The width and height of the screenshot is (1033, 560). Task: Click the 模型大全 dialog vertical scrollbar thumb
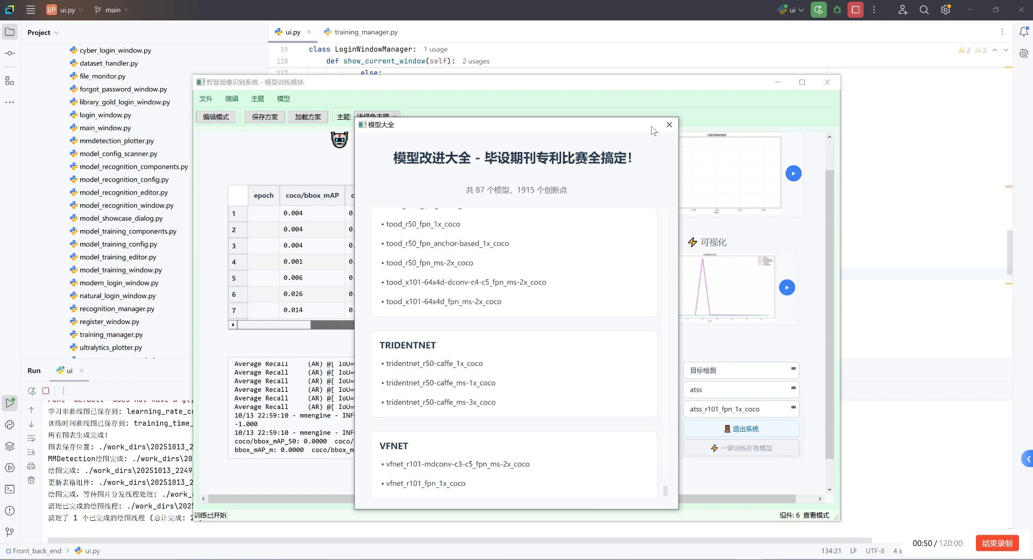pos(665,490)
